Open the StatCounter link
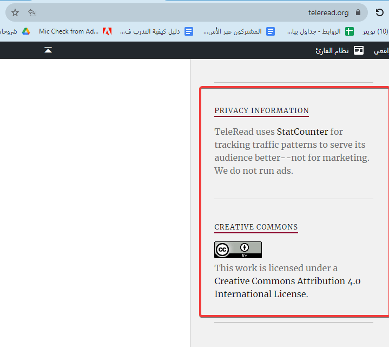The height and width of the screenshot is (347, 389). point(302,132)
